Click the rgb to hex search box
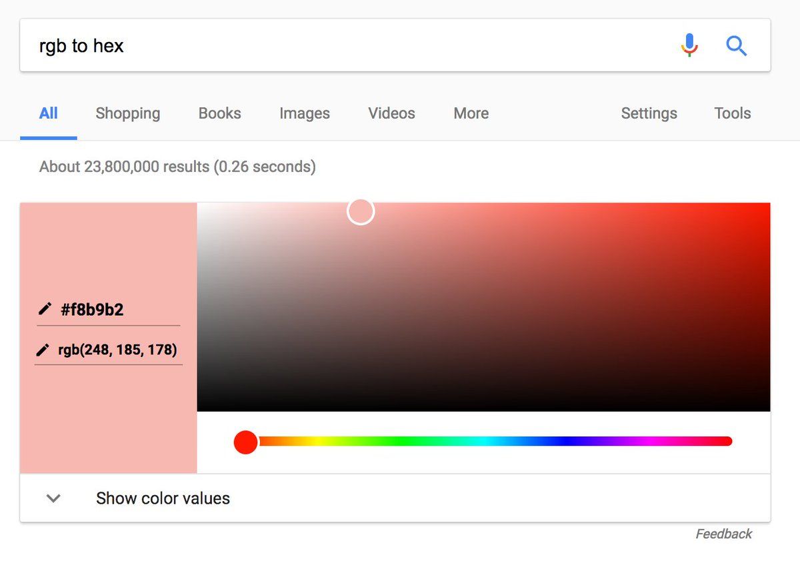The image size is (800, 561). pyautogui.click(x=347, y=45)
